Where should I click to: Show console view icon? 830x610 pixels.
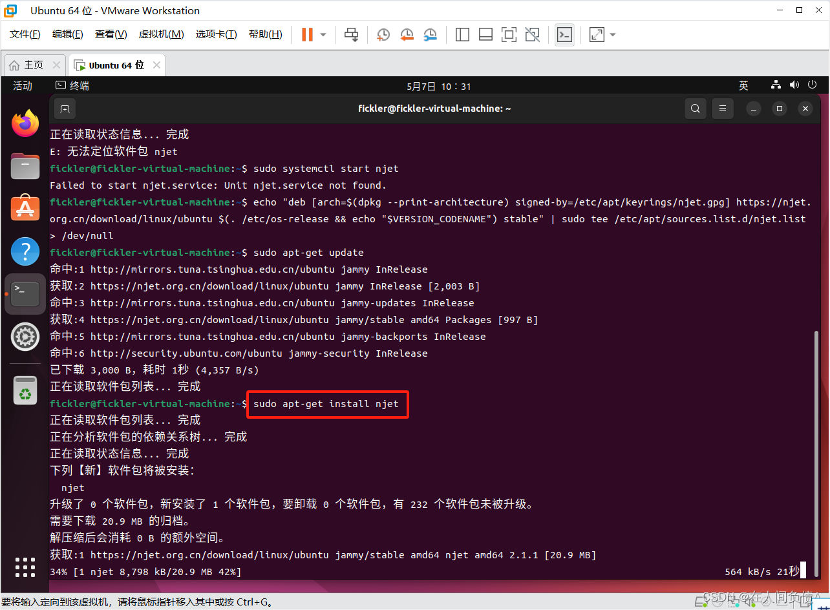tap(564, 34)
